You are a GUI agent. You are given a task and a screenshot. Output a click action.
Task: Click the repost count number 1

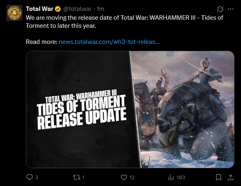tap(83, 178)
